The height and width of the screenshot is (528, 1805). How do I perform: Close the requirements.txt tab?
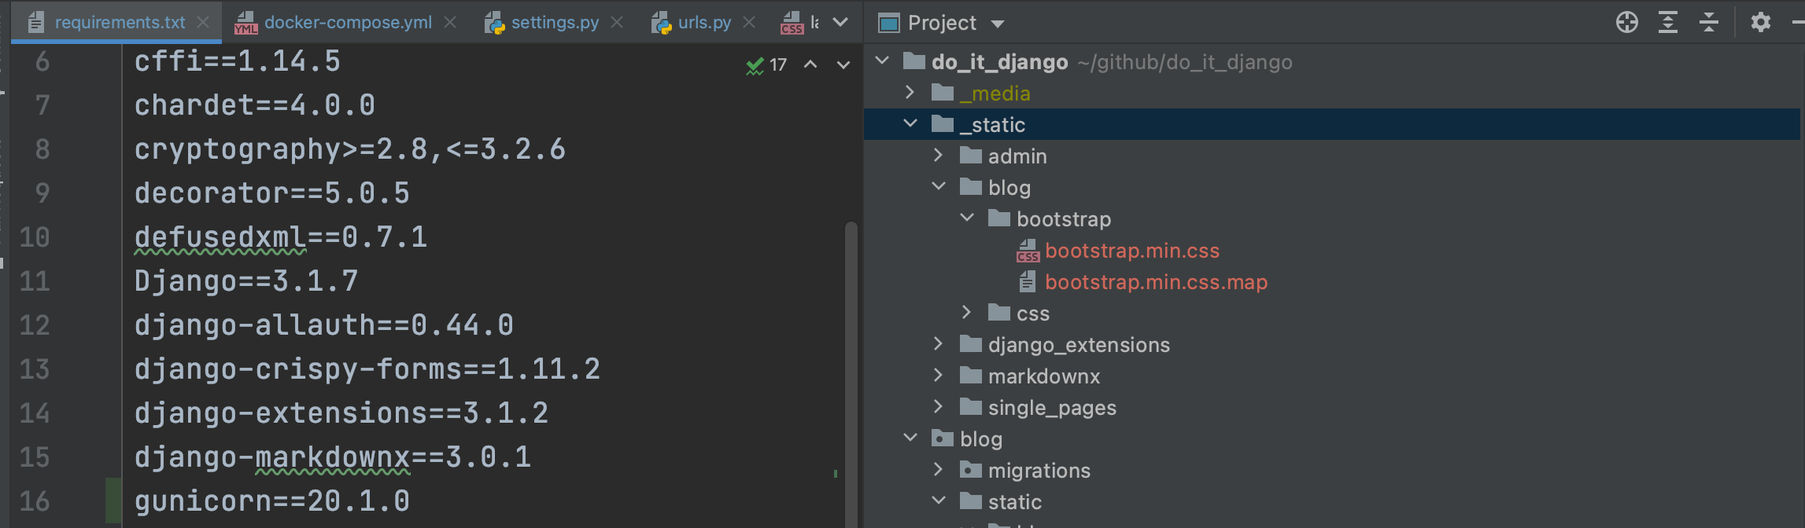point(203,23)
